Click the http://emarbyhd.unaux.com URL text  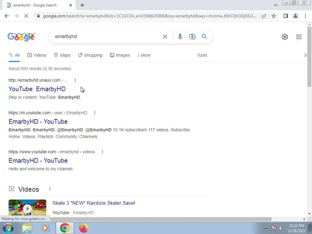coord(34,80)
